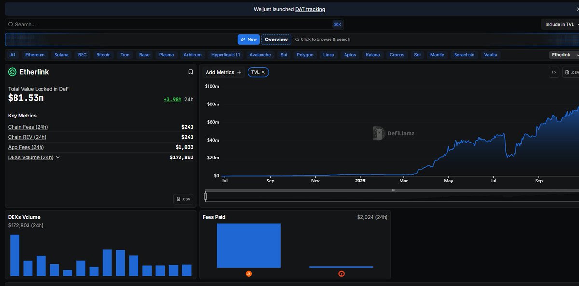Click the $81.53m TVL value
This screenshot has width=579, height=286.
(x=26, y=98)
